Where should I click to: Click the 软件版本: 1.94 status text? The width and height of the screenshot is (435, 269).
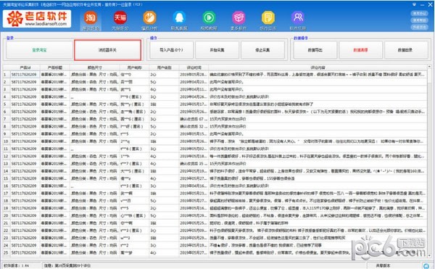17,265
